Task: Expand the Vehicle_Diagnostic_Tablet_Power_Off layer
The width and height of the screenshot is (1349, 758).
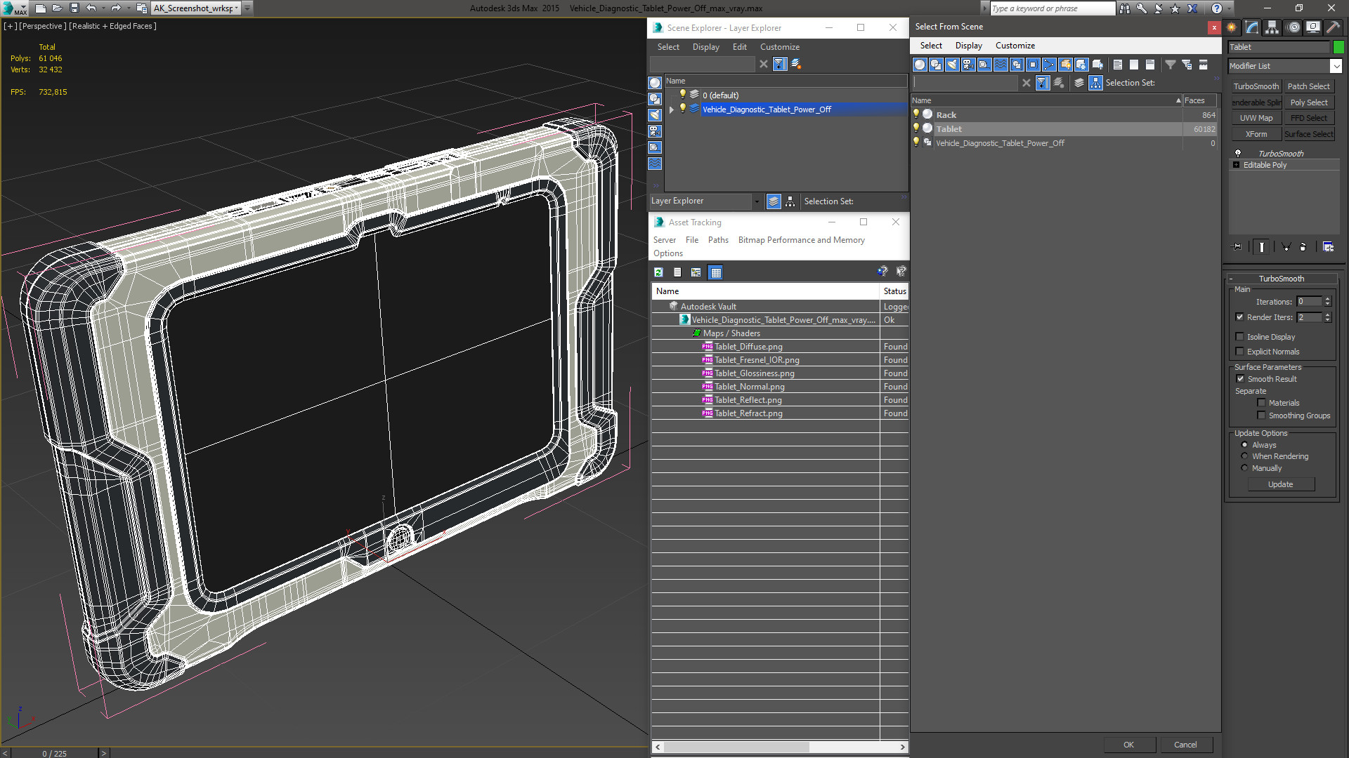Action: point(672,109)
